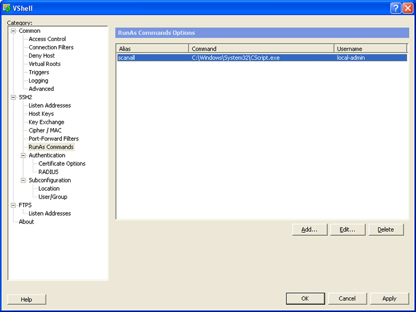Sort list by Command column header
416x312 pixels.
click(261, 49)
